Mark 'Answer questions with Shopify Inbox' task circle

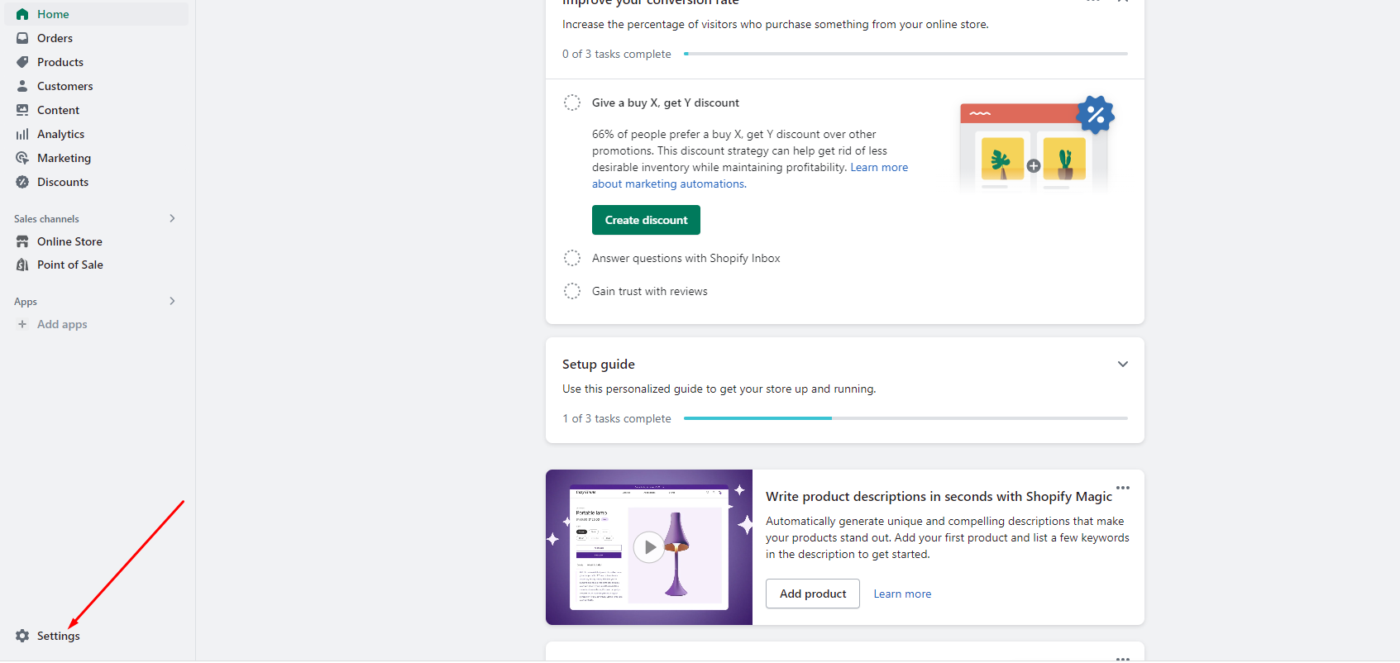[x=572, y=258]
